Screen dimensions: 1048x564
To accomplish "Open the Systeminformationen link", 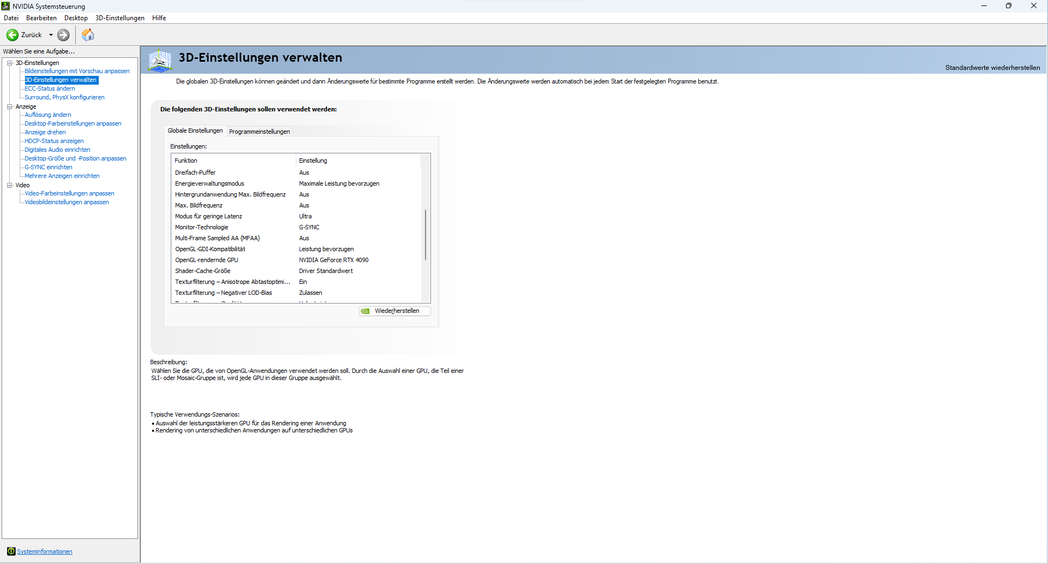I will (x=45, y=551).
